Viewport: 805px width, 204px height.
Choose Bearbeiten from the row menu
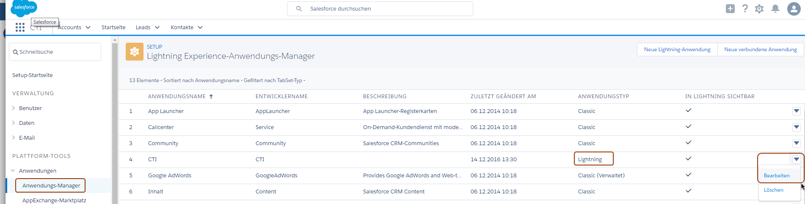(x=777, y=176)
